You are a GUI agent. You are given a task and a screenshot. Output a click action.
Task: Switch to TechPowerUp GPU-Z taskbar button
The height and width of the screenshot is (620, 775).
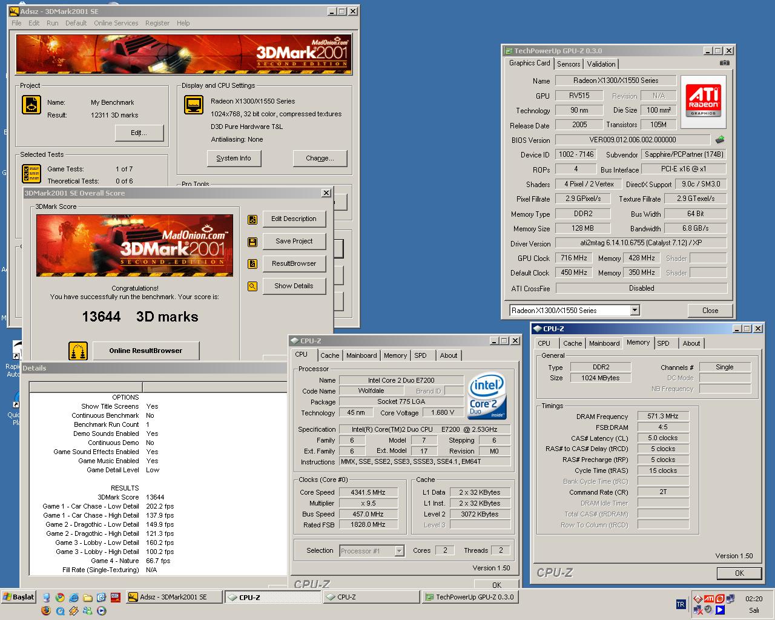click(x=469, y=597)
